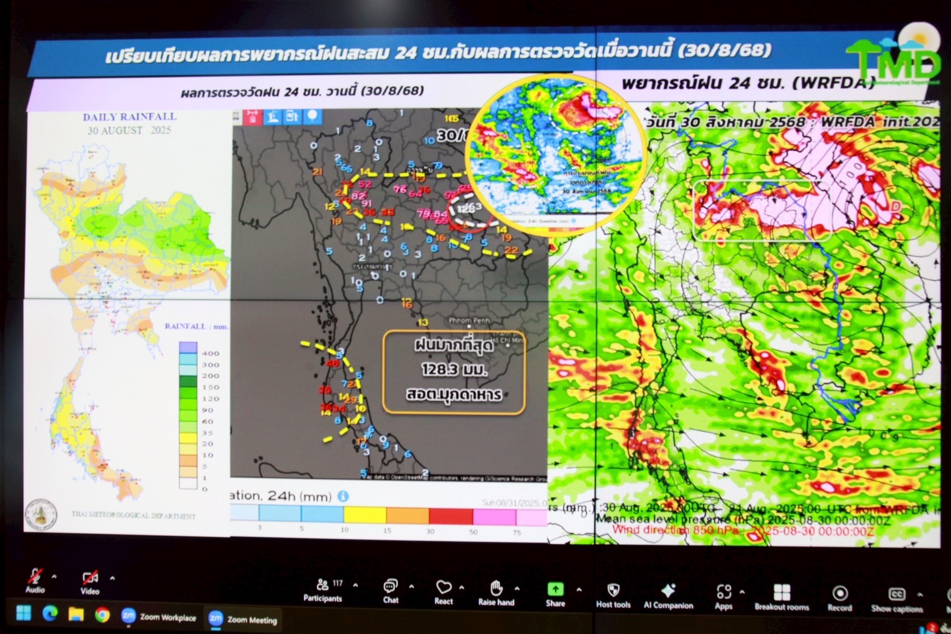Open the Chat panel
This screenshot has height=634, width=951.
coord(390,590)
